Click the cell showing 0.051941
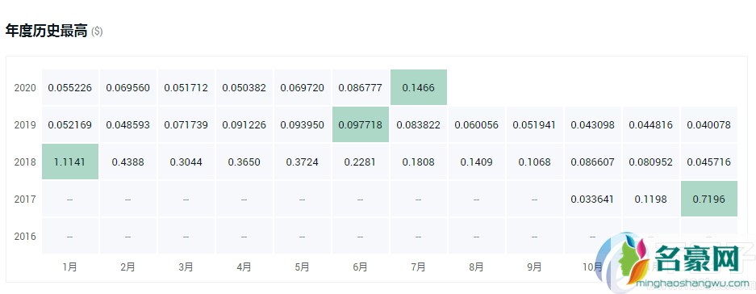The width and height of the screenshot is (756, 294). [x=535, y=124]
